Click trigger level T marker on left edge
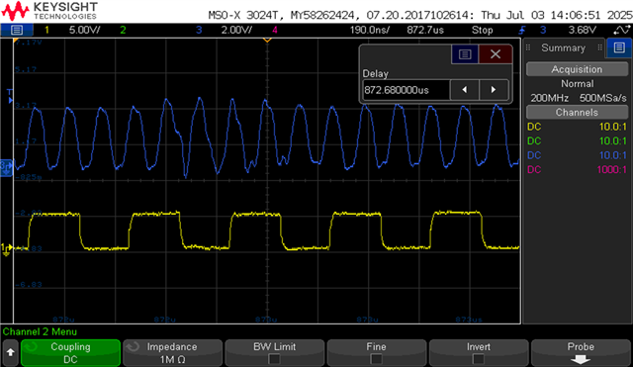 [10, 96]
